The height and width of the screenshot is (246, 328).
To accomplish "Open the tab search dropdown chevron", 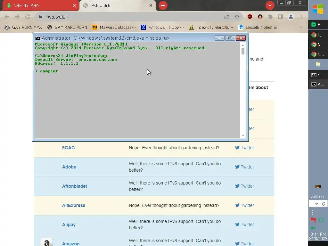I will tap(270, 5).
